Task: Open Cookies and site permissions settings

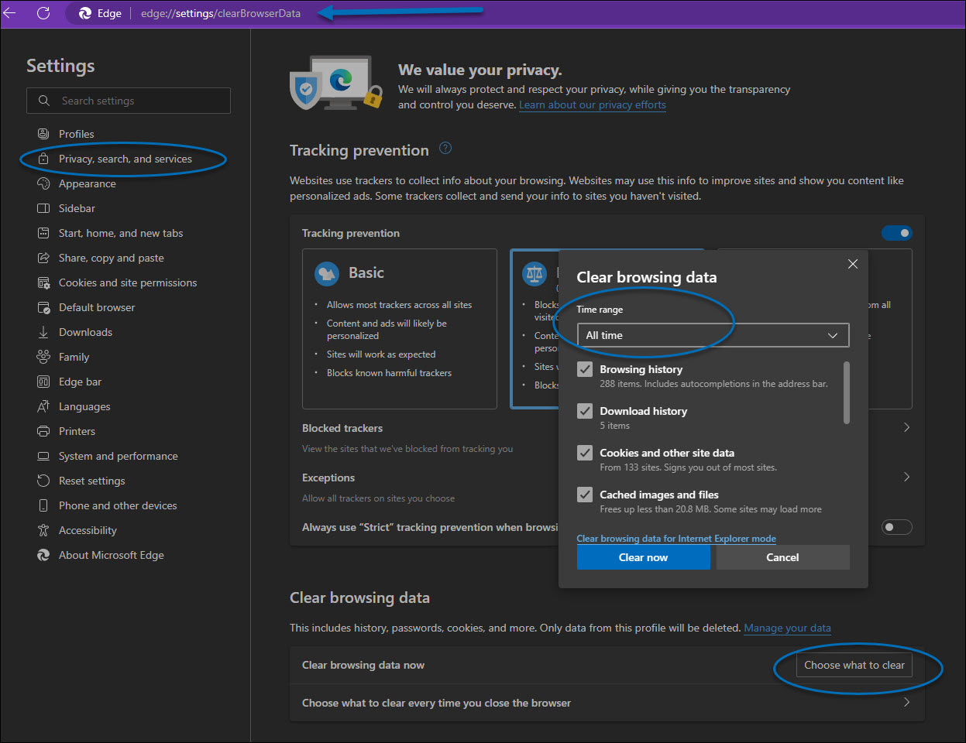Action: pos(128,282)
